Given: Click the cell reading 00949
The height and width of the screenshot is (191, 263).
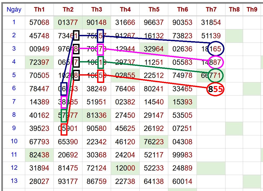Looking at the screenshot, I should (39, 49).
